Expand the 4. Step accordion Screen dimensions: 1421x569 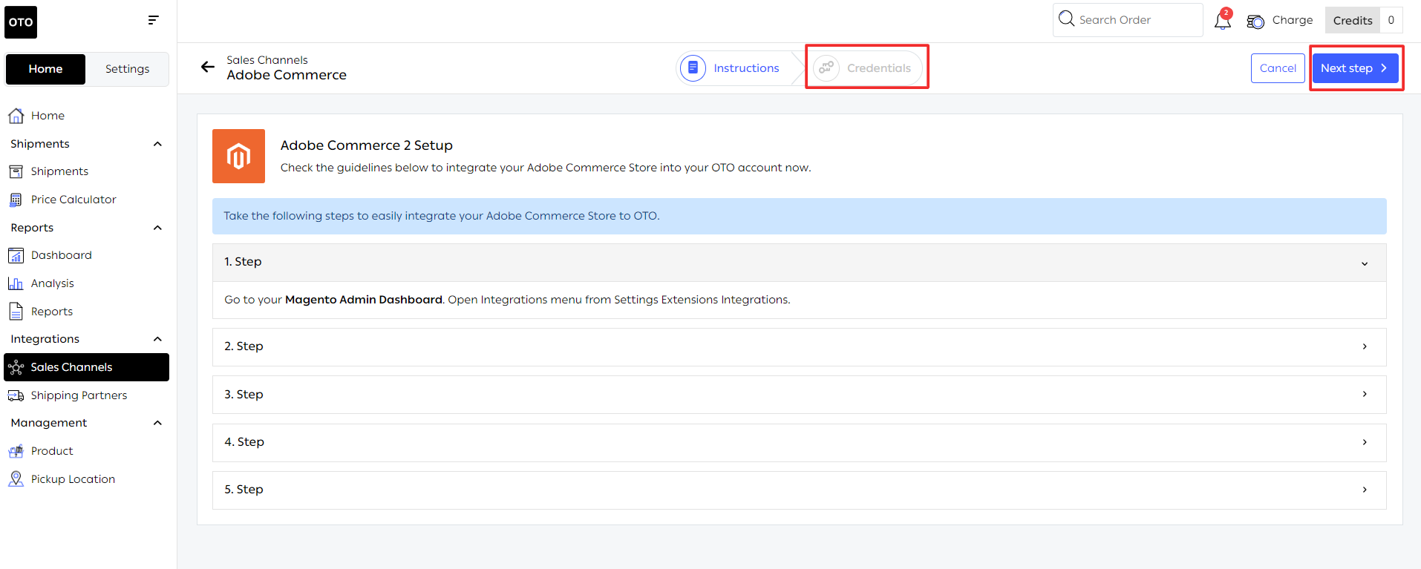[799, 442]
